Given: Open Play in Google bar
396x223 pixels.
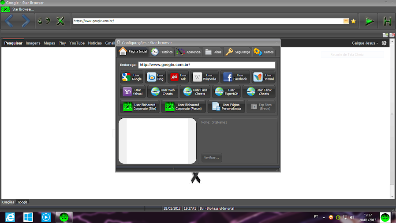Looking at the screenshot, I should pos(62,43).
